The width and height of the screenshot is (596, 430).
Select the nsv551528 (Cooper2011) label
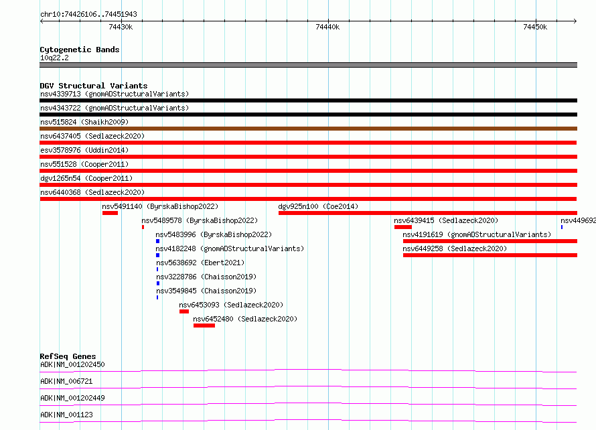coord(84,164)
